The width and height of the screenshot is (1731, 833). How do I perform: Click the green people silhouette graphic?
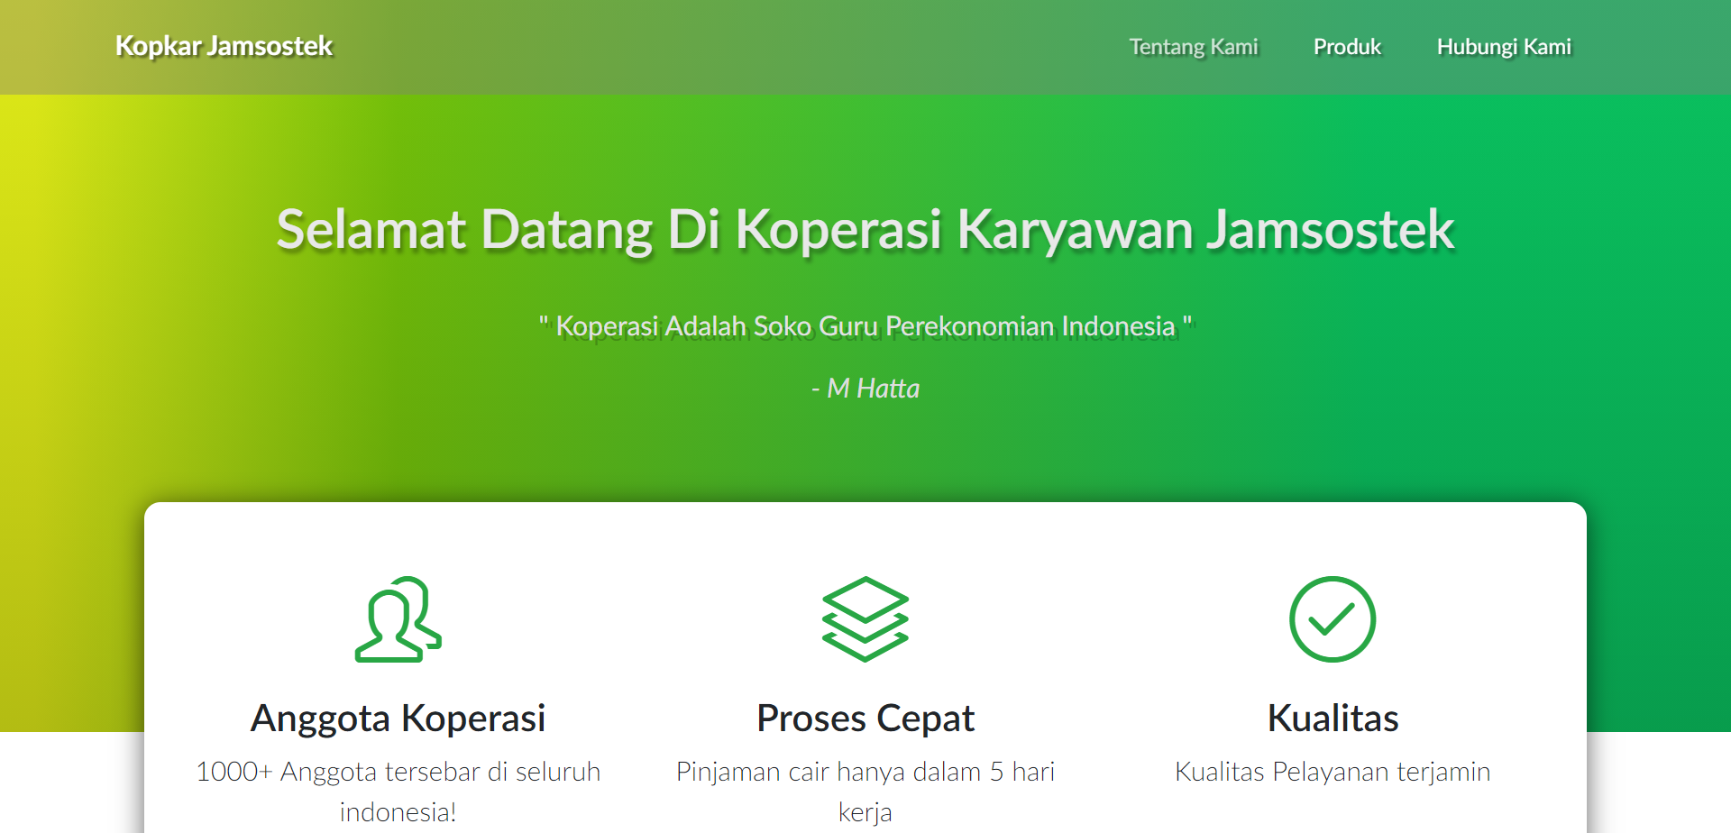coord(397,619)
